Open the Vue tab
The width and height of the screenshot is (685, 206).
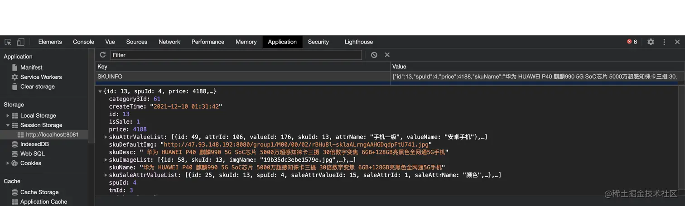tap(110, 42)
